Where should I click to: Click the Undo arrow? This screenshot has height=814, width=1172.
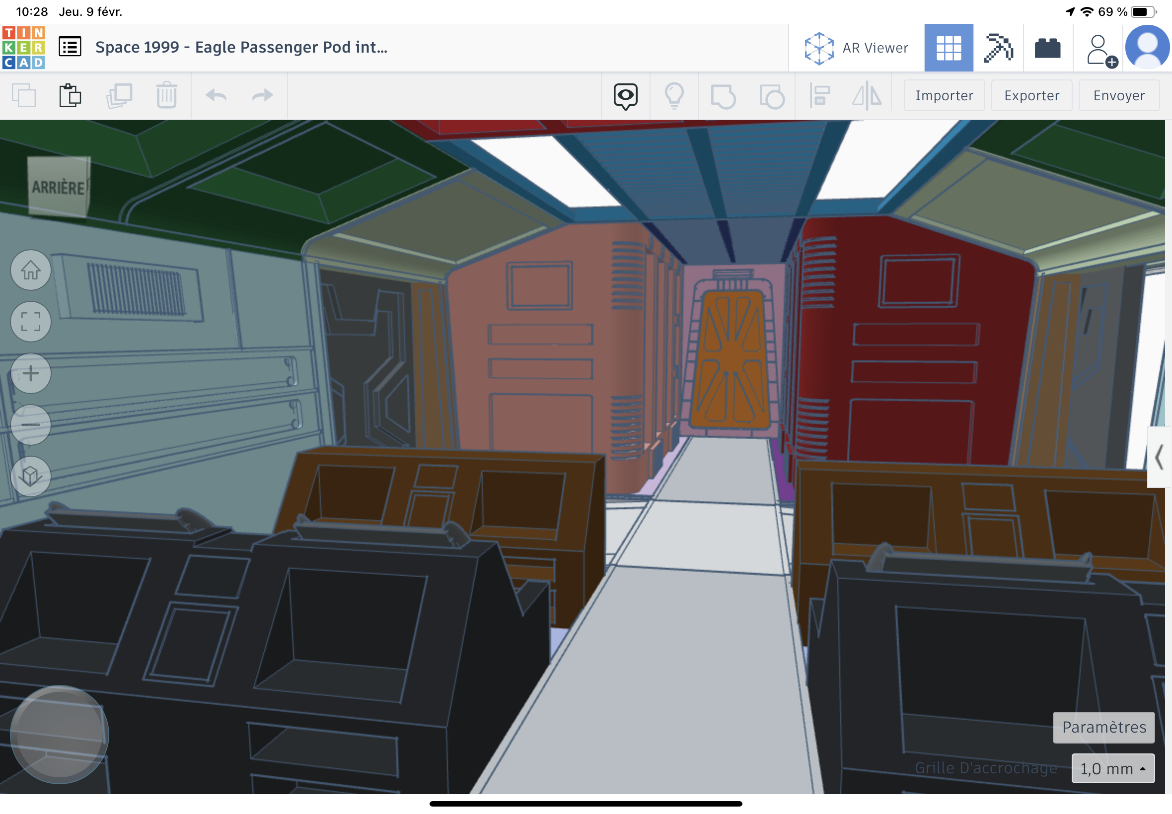(216, 95)
